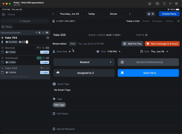Viewport: 182px width, 134px height.
Task: Switch to Today's Visit tab
Action: [x=133, y=21]
